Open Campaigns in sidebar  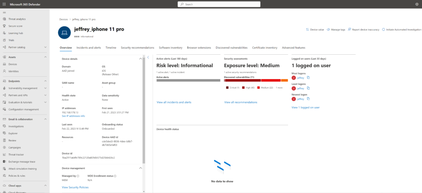coord(14,147)
